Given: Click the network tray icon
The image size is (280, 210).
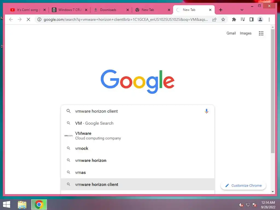Looking at the screenshot, I should pyautogui.click(x=247, y=205).
